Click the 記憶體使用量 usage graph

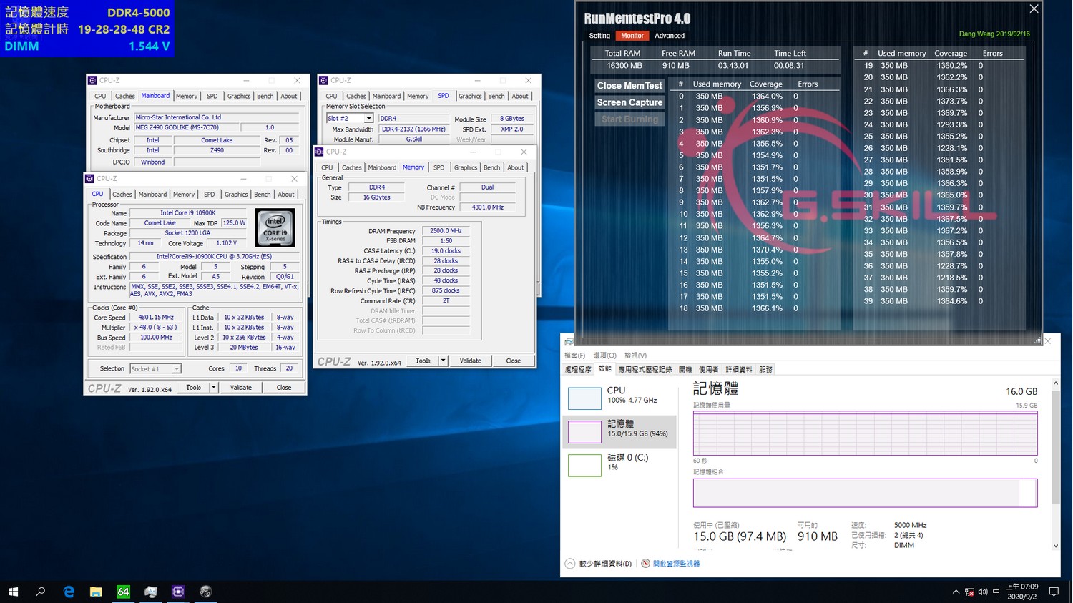point(865,433)
